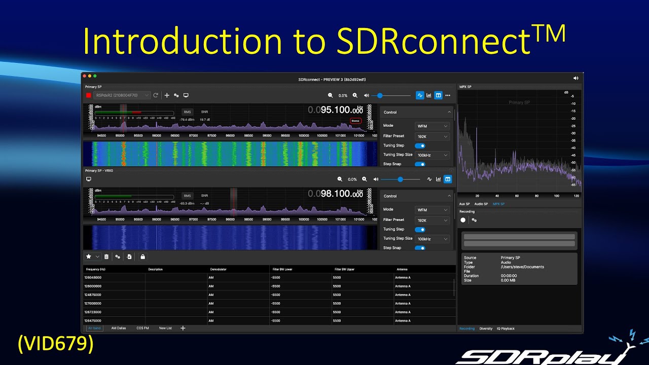This screenshot has height=365, width=649.
Task: Open Tuning Step Size dropdown in VRX0
Action: click(432, 239)
